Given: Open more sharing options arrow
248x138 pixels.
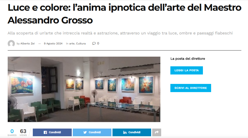Looking at the screenshot, I should [x=157, y=132].
